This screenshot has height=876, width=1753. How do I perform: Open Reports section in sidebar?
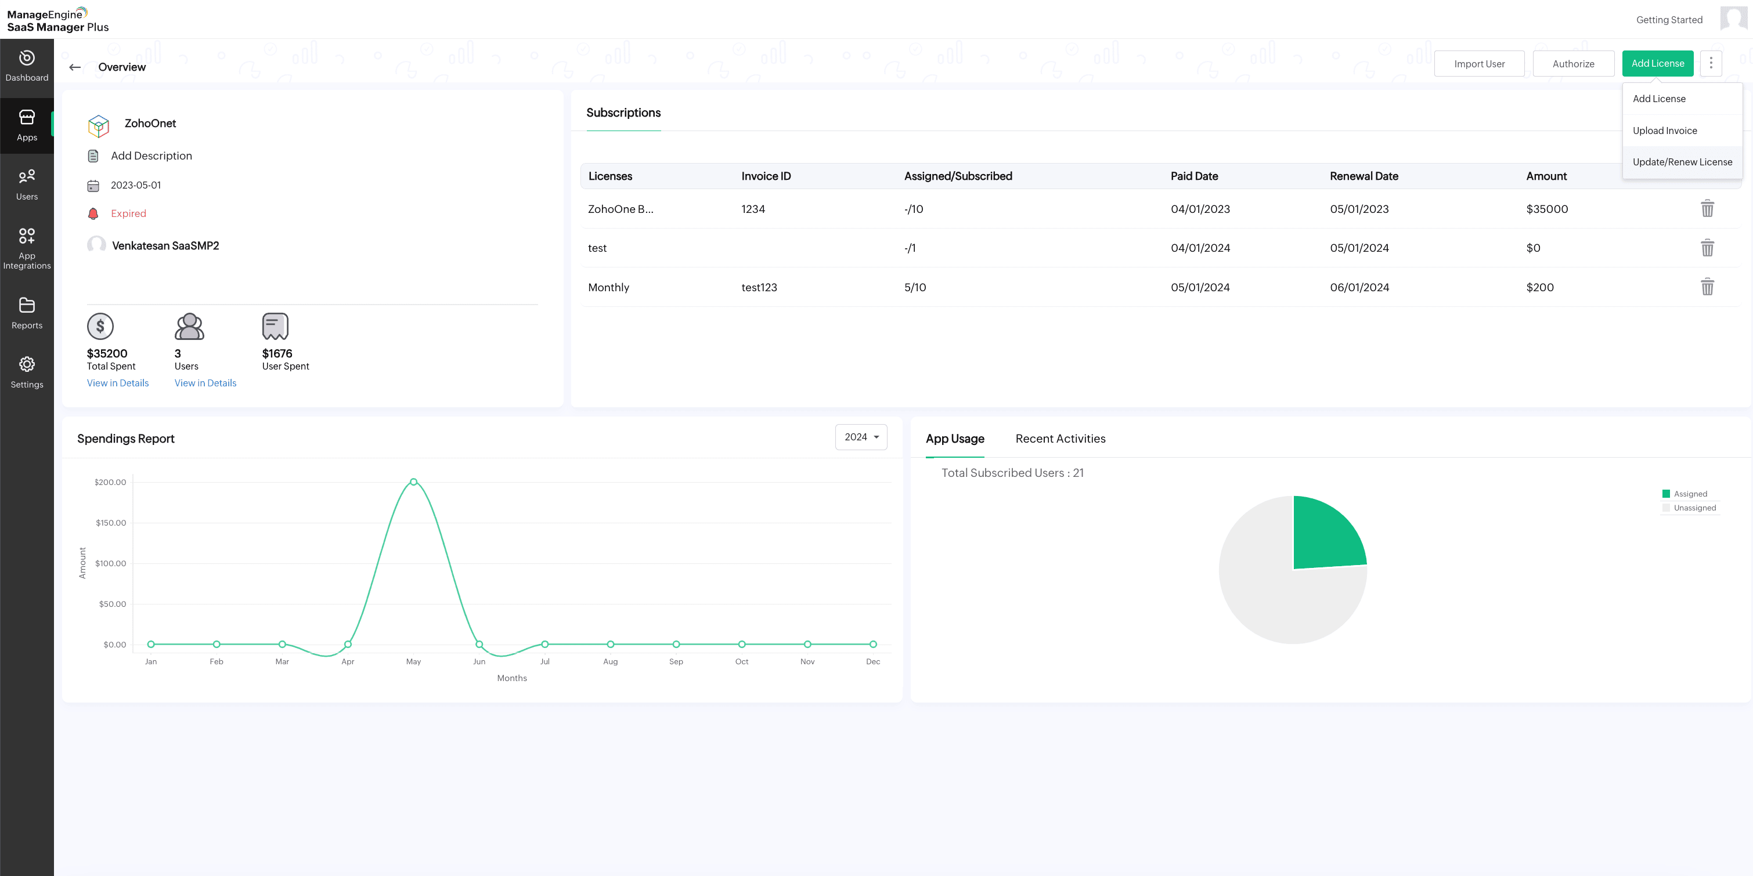click(x=27, y=313)
